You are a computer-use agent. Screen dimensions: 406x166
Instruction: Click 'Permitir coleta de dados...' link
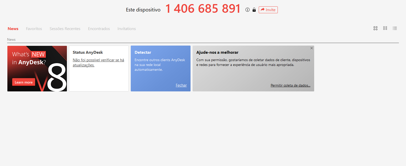[x=291, y=86]
